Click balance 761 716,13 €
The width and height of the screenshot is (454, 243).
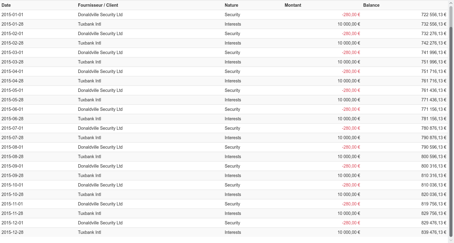(434, 81)
